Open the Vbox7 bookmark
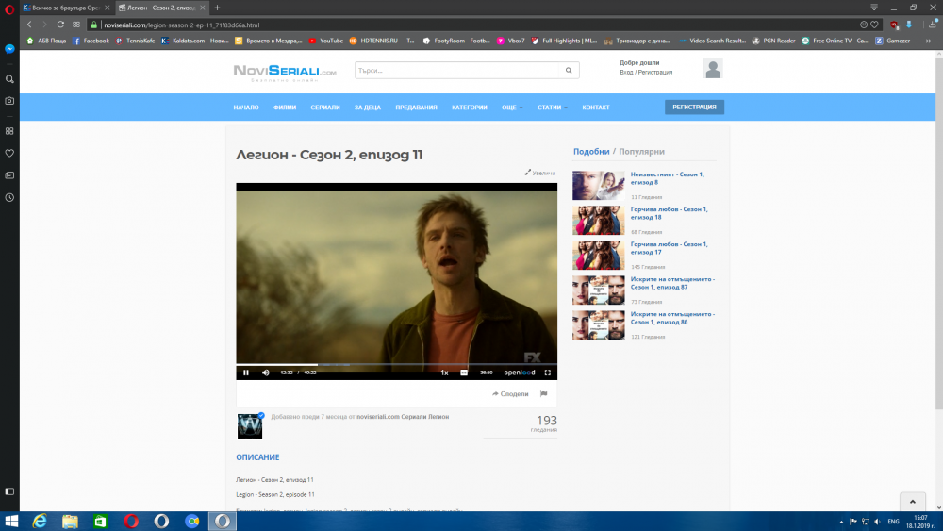 point(510,41)
